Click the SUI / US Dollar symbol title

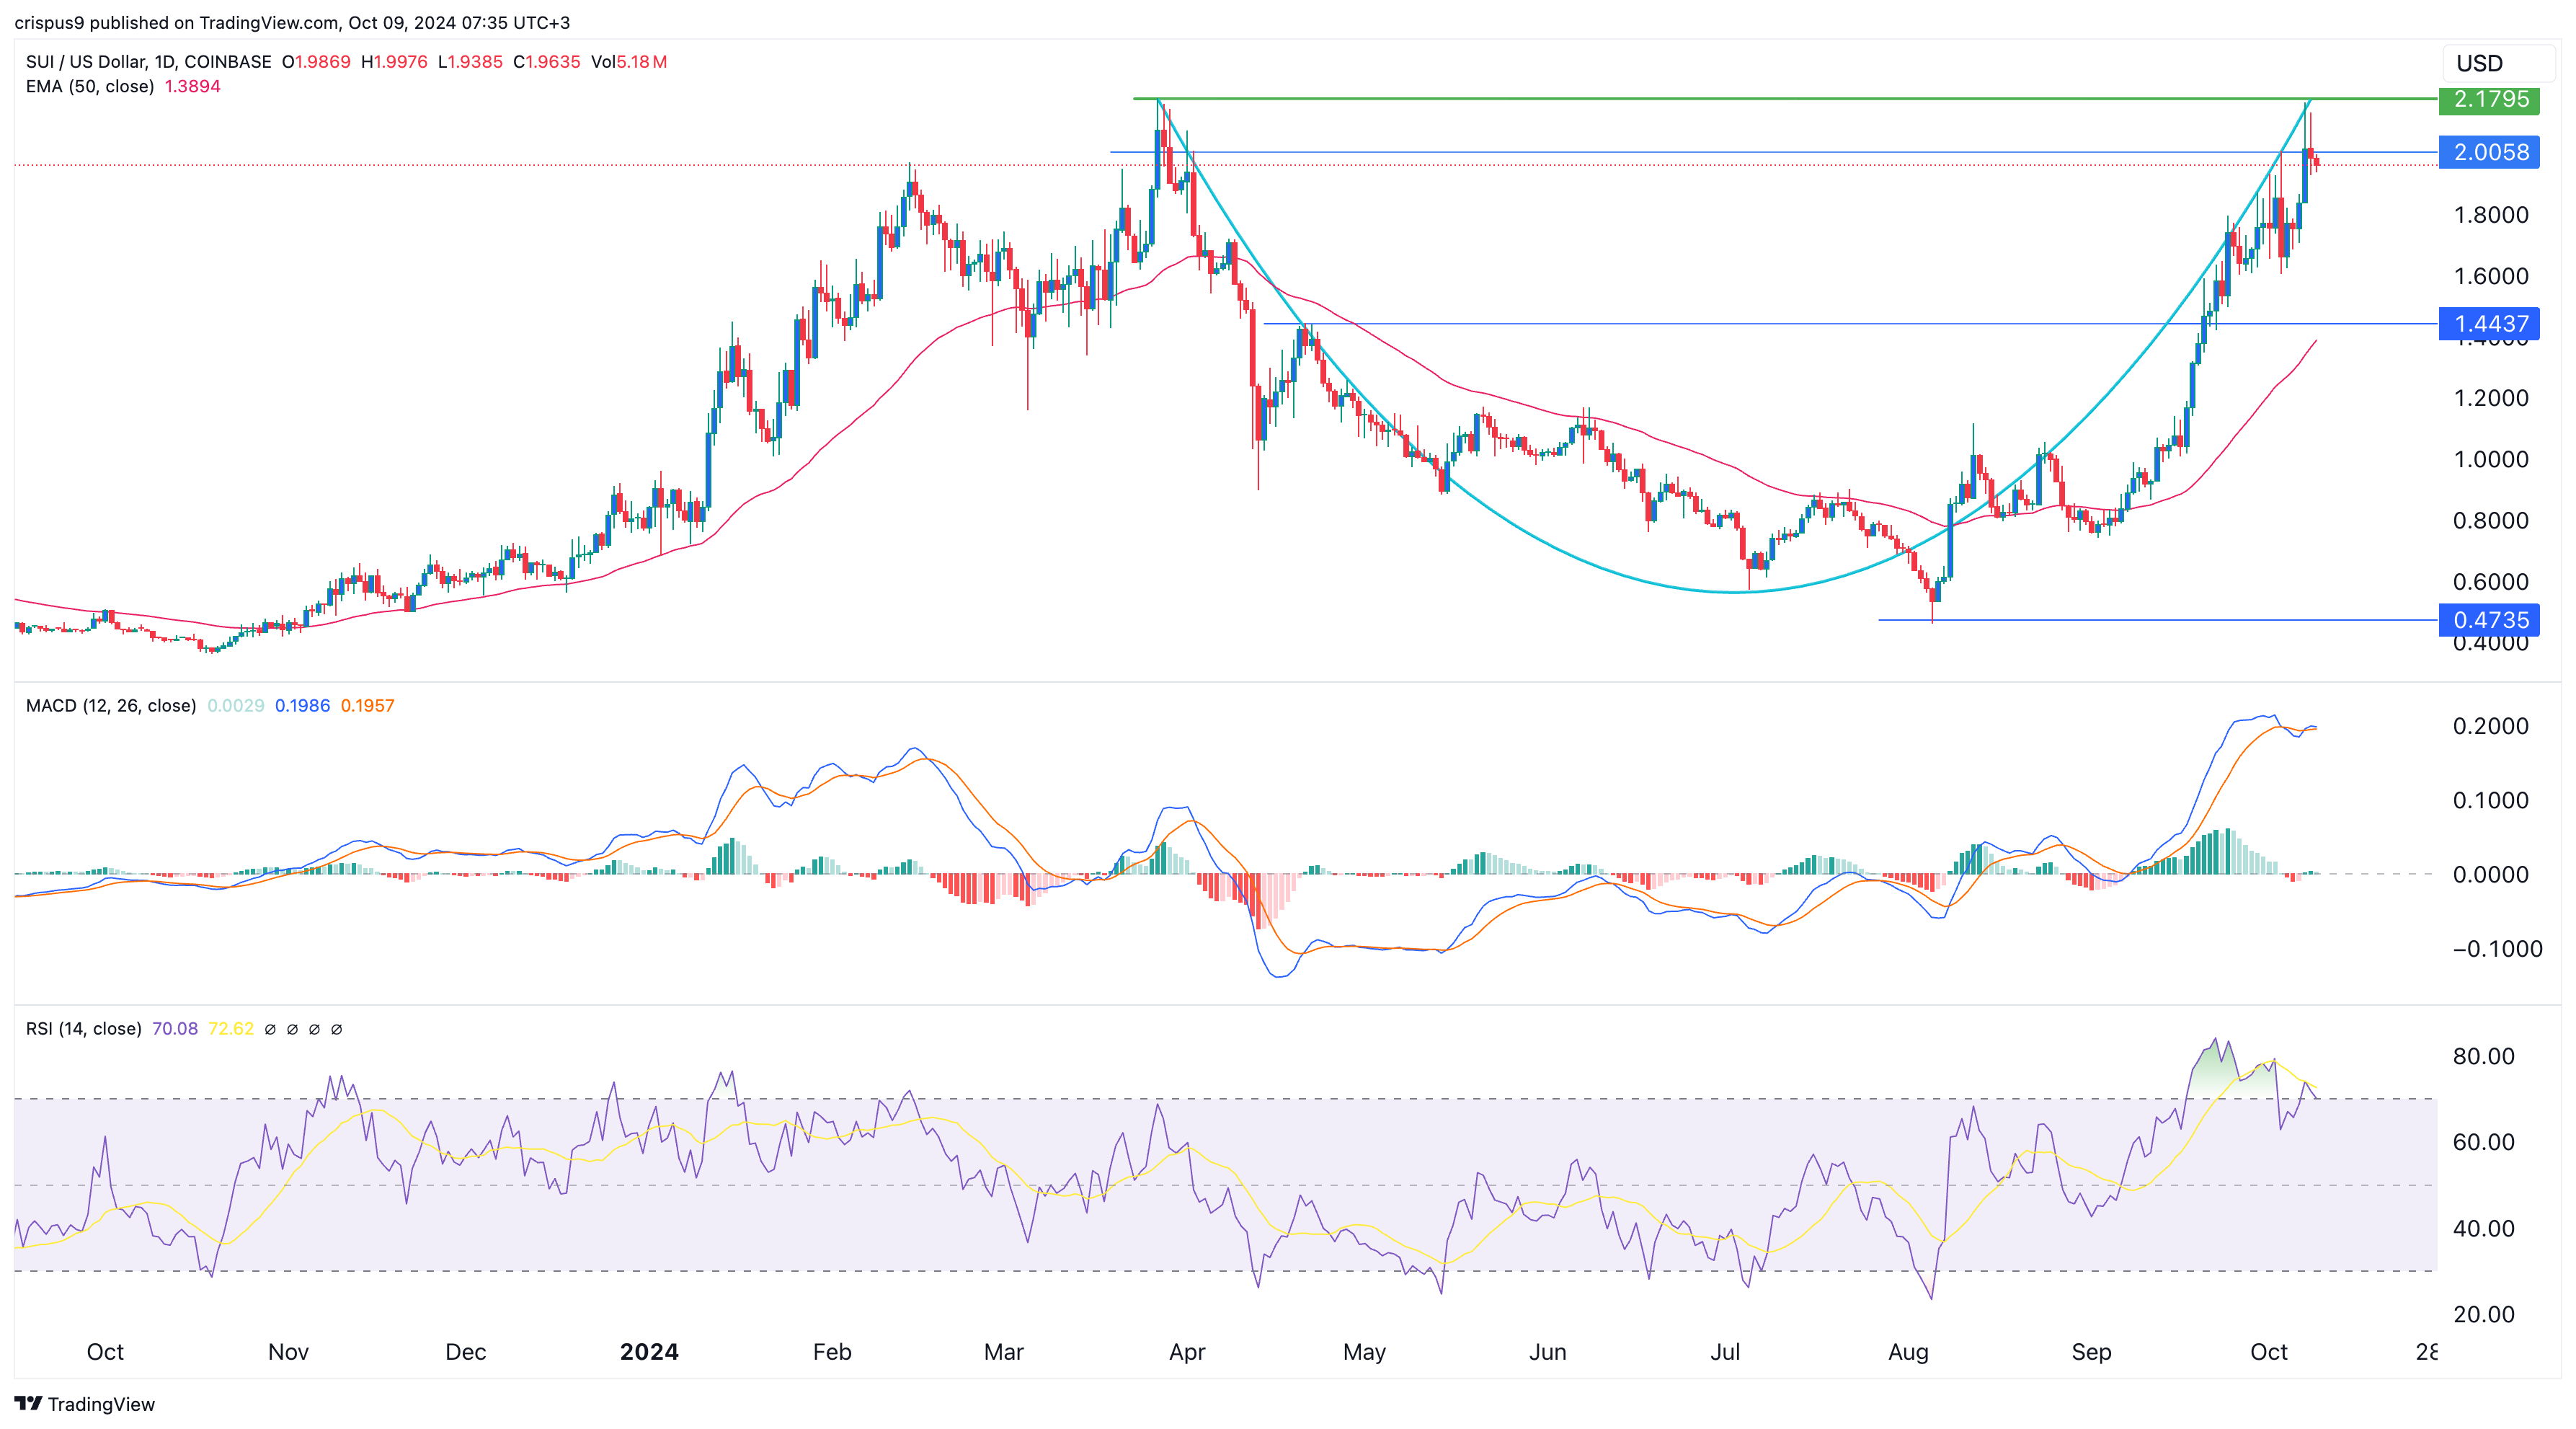tap(148, 61)
